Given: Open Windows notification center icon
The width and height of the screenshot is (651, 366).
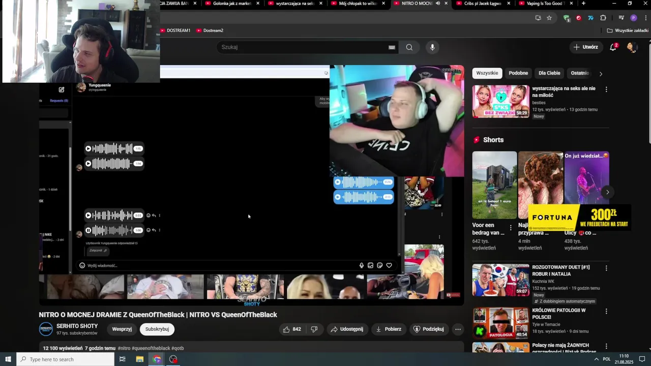Looking at the screenshot, I should [x=642, y=359].
